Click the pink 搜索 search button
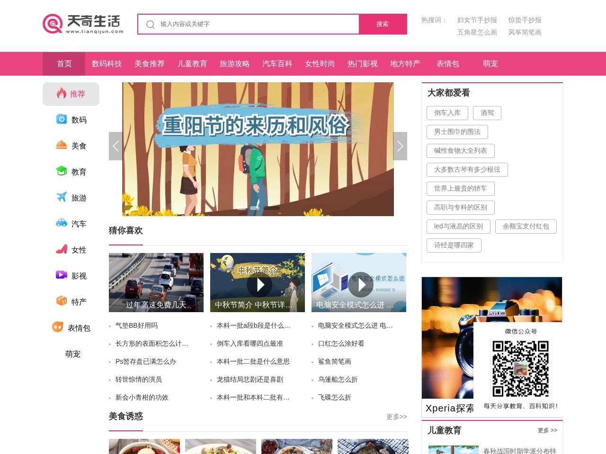606x454 pixels. (x=383, y=24)
